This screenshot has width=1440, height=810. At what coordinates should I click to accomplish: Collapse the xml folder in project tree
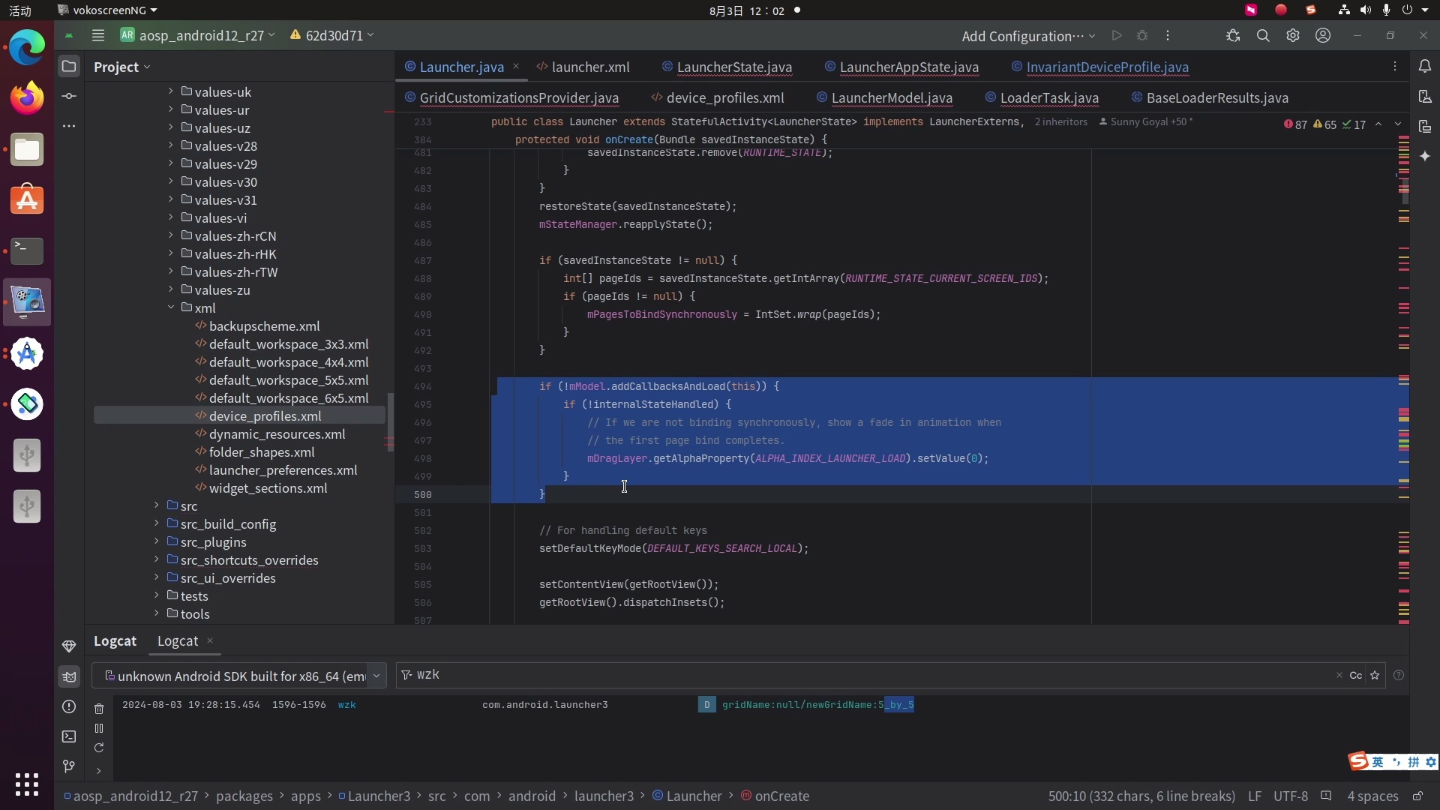171,307
